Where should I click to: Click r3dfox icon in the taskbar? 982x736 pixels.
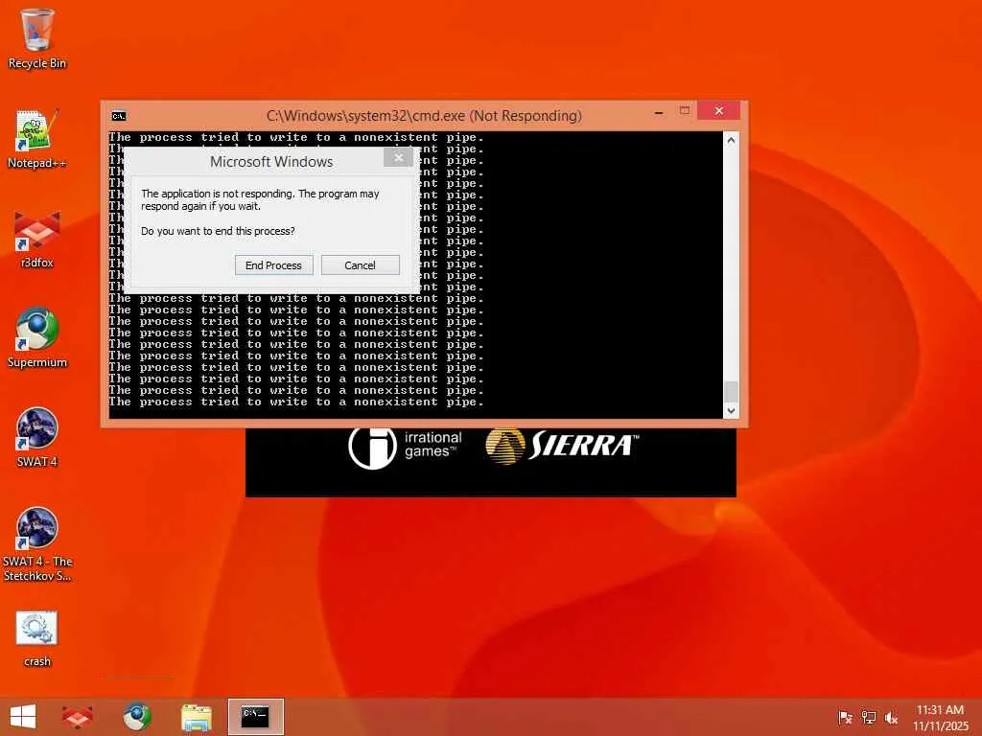(x=77, y=717)
